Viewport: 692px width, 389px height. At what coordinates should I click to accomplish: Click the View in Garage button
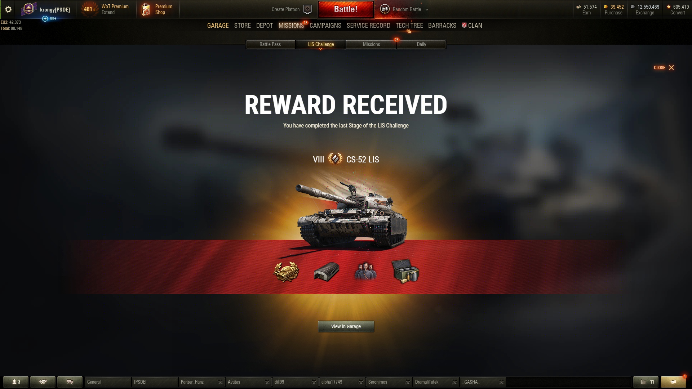click(x=346, y=326)
